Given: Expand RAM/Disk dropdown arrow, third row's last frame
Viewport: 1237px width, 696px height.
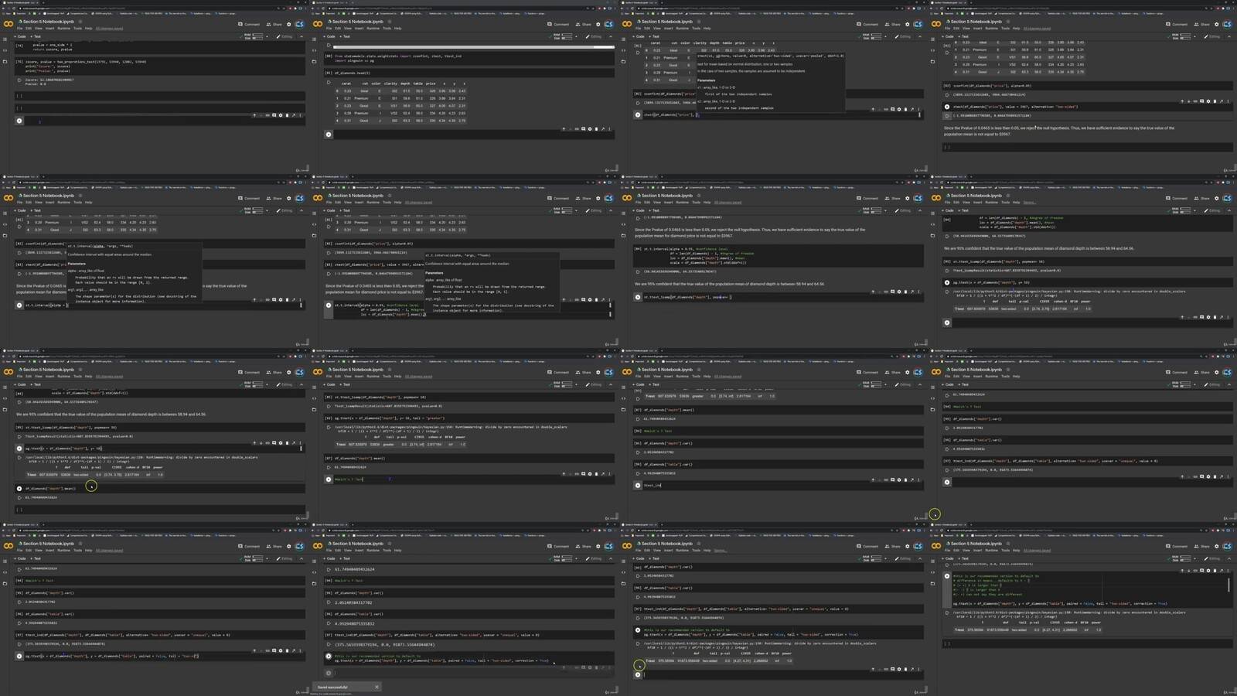Looking at the screenshot, I should click(x=1195, y=384).
